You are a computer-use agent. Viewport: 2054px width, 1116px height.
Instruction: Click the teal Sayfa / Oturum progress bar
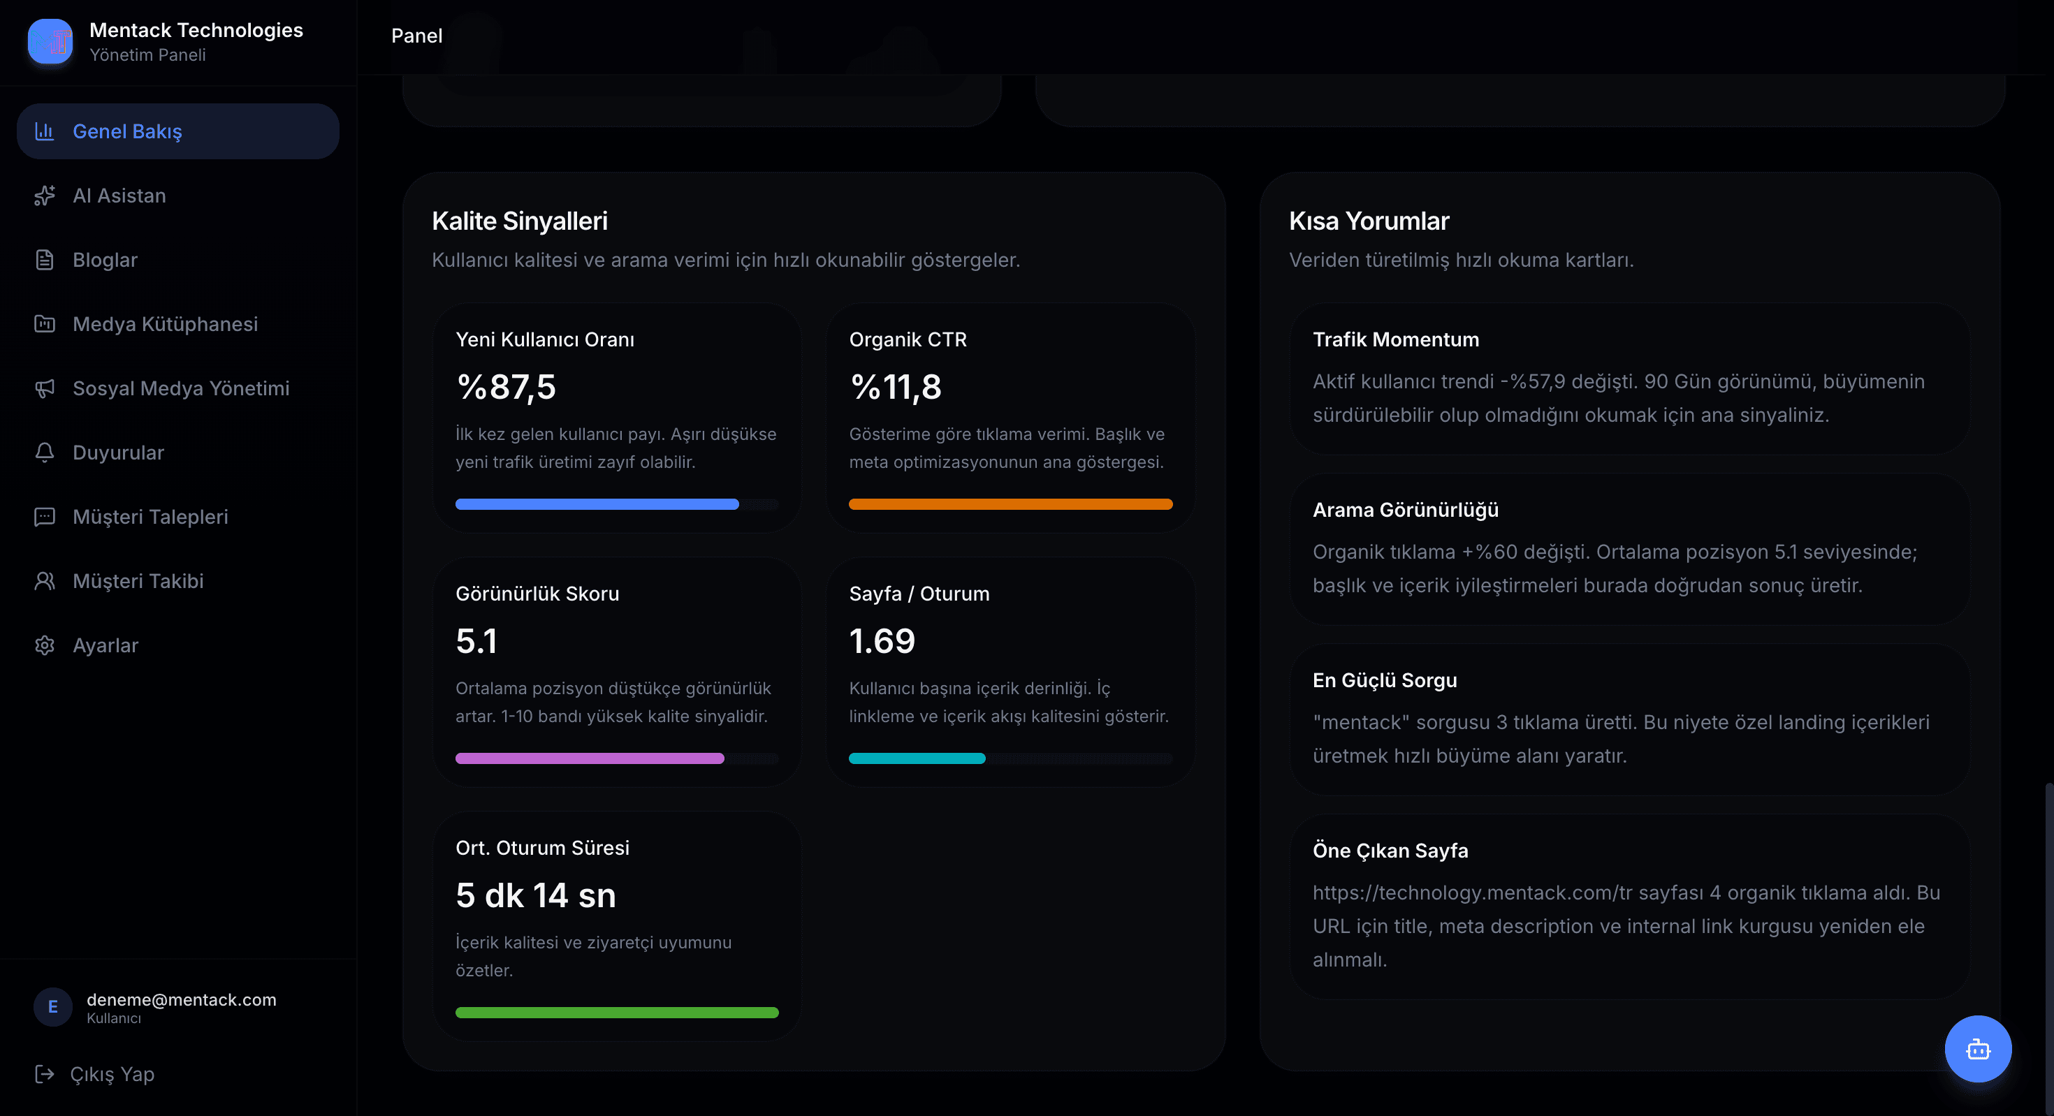tap(1010, 758)
